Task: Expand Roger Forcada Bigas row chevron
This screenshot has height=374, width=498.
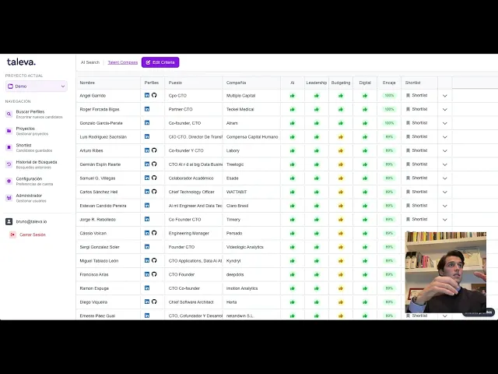Action: point(444,109)
